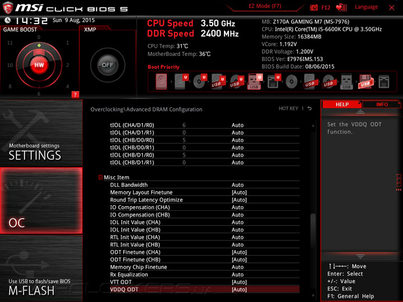The width and height of the screenshot is (403, 302).
Task: Click the HOT KEY label
Action: click(288, 108)
